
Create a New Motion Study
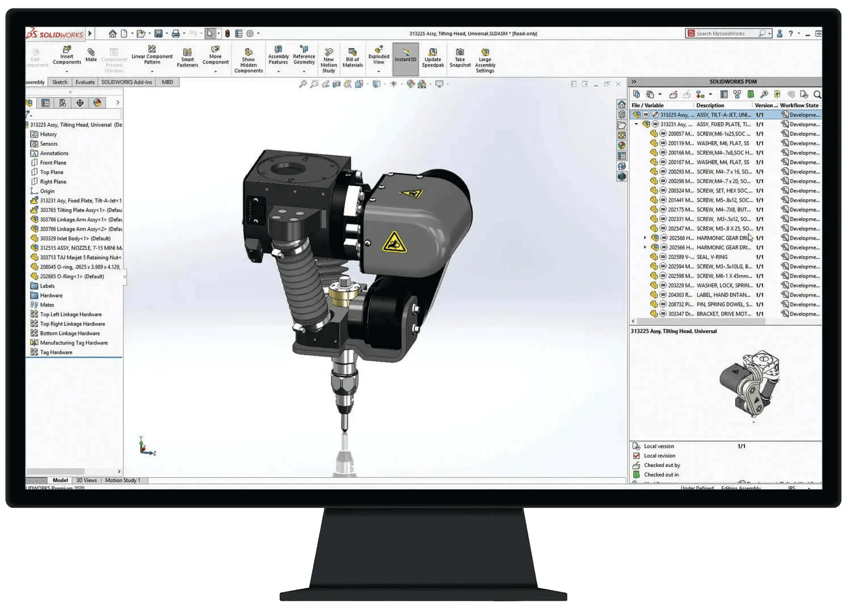328,61
